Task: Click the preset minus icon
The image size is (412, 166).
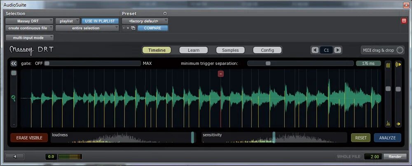Action: coord(124,28)
